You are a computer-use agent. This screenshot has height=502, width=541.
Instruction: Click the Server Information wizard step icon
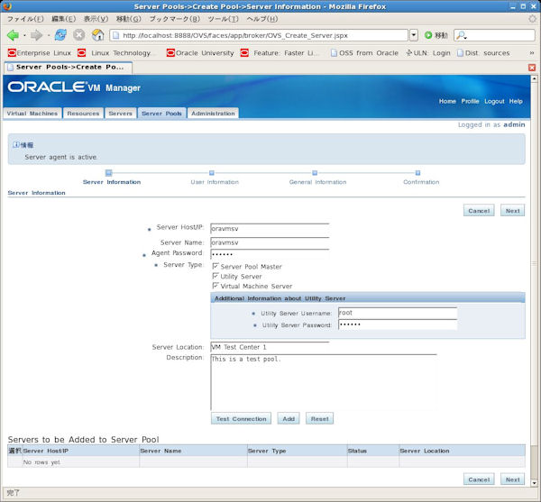(109, 173)
